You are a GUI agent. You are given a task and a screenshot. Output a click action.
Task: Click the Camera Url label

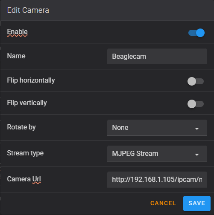click(24, 179)
